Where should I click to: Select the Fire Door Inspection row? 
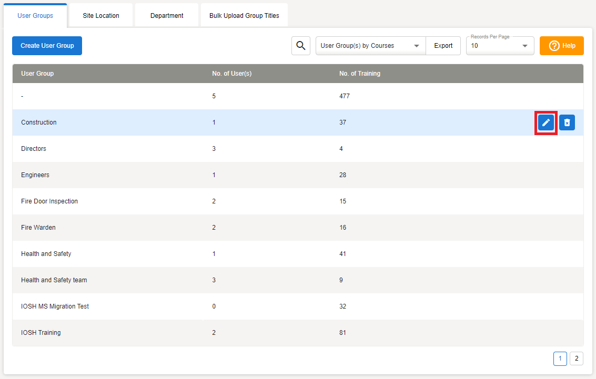click(x=49, y=201)
